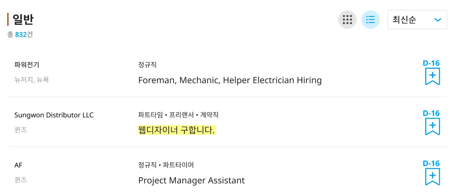The height and width of the screenshot is (194, 452).
Task: Click company name AF
Action: [18, 165]
